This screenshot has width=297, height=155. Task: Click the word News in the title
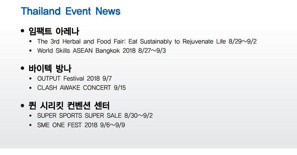[x=108, y=11]
